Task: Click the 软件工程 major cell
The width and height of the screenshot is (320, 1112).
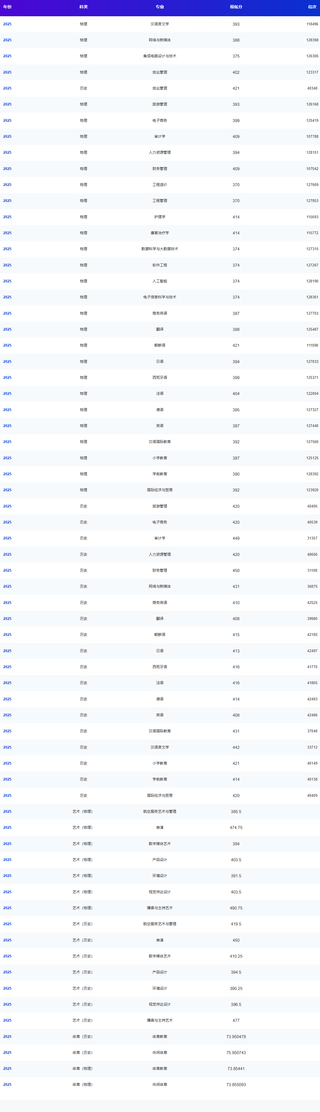Action: pyautogui.click(x=160, y=266)
